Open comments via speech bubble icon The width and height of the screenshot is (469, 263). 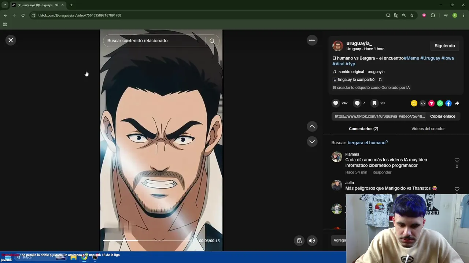[x=357, y=103]
